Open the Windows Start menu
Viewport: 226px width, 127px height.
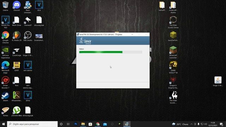(x=4, y=124)
